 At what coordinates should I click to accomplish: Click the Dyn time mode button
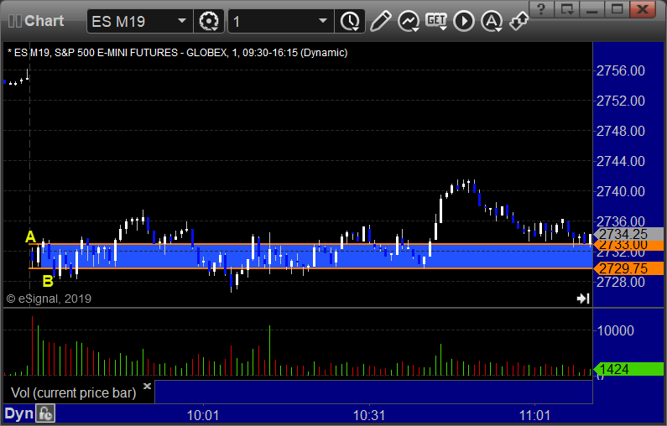[18, 413]
